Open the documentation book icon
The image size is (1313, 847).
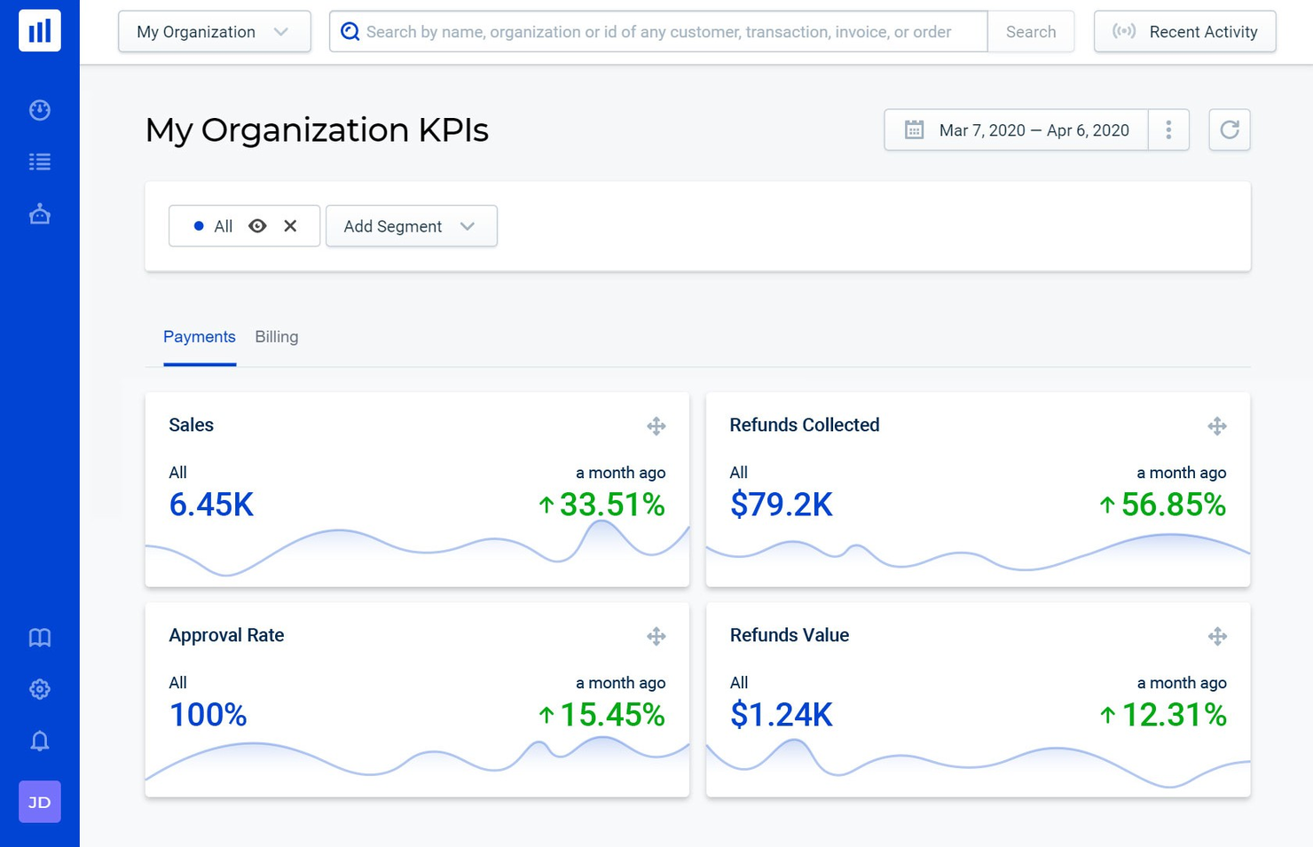click(x=39, y=637)
